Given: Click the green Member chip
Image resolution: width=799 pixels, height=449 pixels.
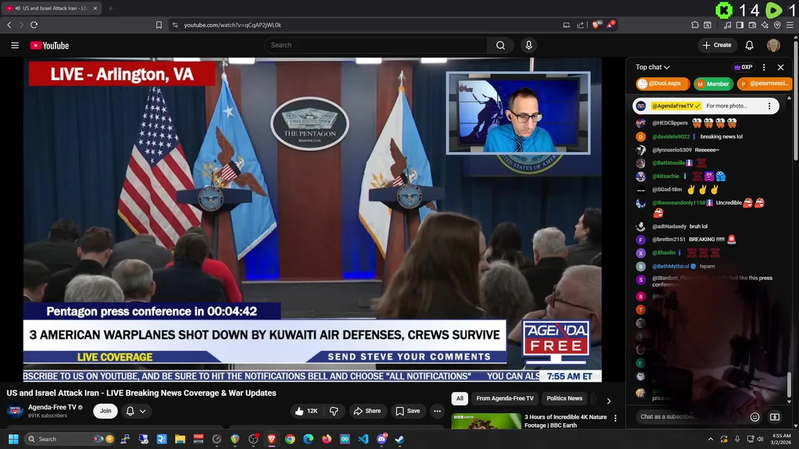Looking at the screenshot, I should [x=713, y=84].
